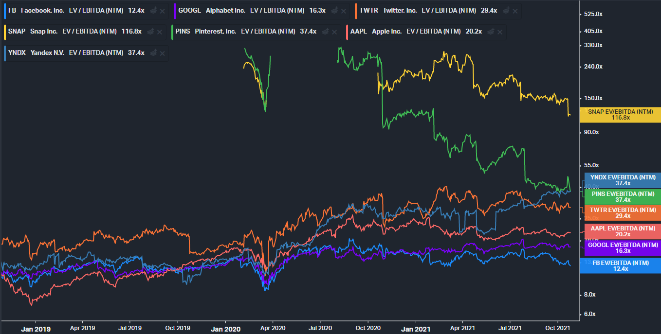Select the AAPL ticker in the legend
661x334 pixels.
click(x=359, y=32)
